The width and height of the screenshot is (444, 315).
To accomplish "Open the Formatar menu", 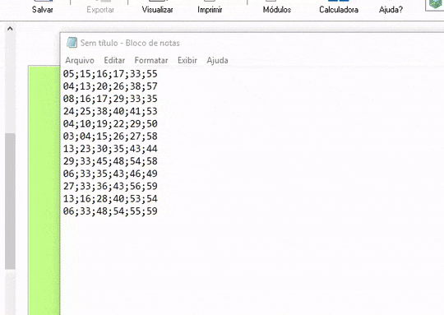I will [151, 60].
